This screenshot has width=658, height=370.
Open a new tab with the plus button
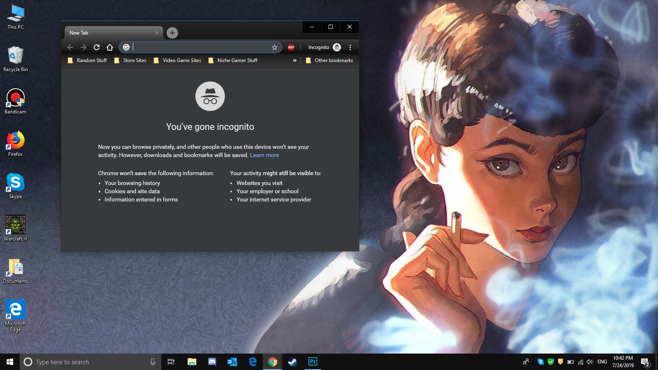(172, 33)
